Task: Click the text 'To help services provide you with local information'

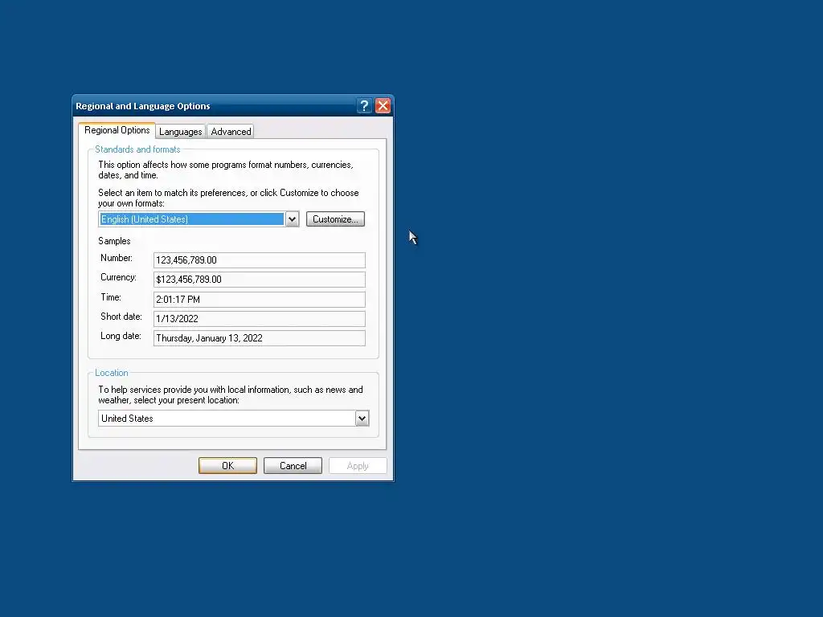Action: click(194, 390)
